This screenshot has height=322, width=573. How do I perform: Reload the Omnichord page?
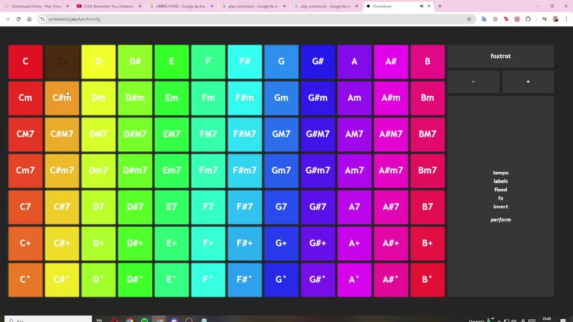pyautogui.click(x=18, y=19)
